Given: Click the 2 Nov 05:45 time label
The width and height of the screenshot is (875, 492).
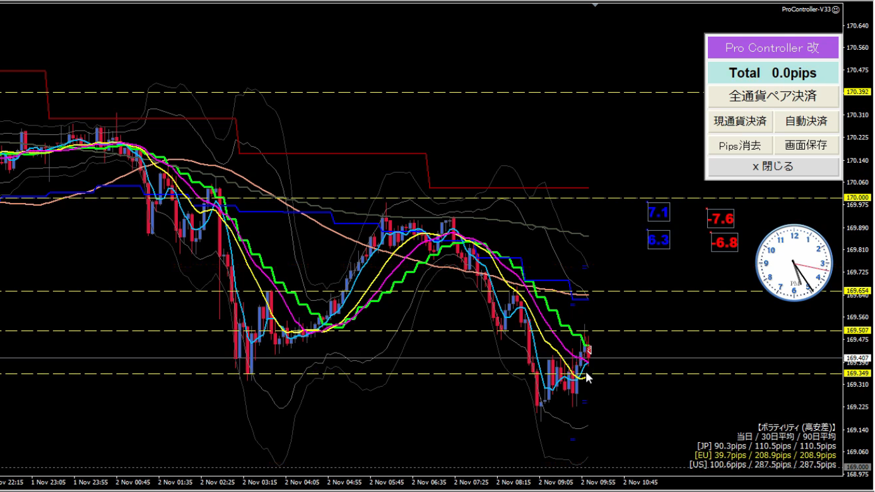Looking at the screenshot, I should point(386,482).
